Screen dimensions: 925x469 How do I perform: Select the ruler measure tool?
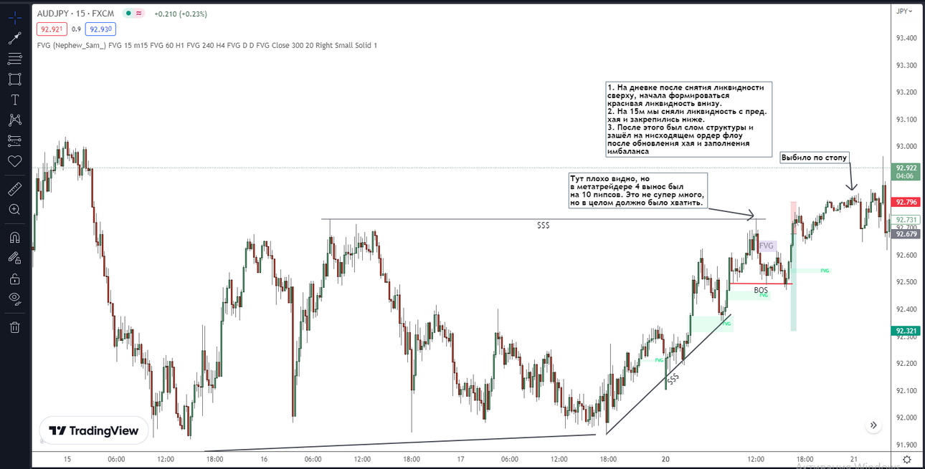[x=15, y=190]
